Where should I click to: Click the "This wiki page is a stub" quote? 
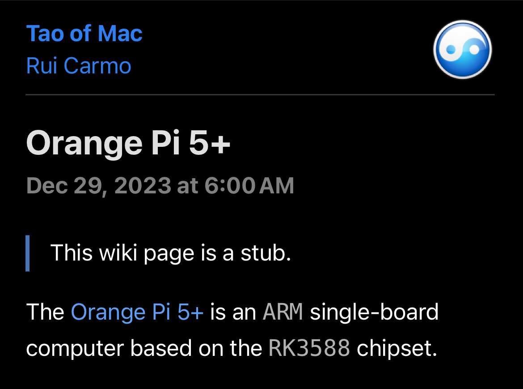[x=171, y=253]
